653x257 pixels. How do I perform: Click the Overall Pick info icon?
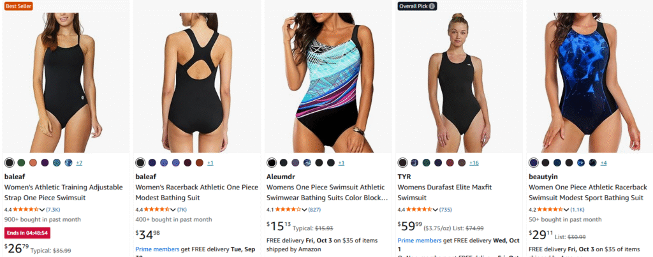coord(432,6)
